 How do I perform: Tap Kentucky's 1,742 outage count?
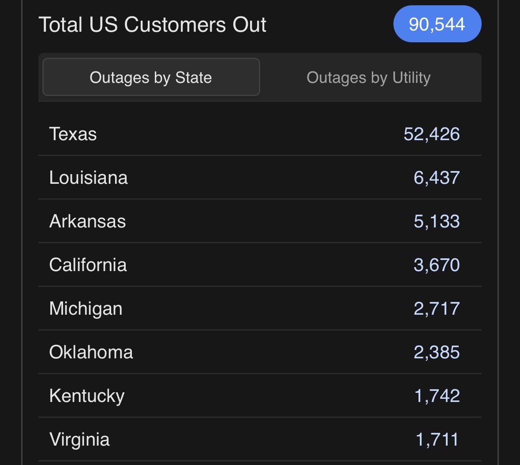click(x=437, y=396)
